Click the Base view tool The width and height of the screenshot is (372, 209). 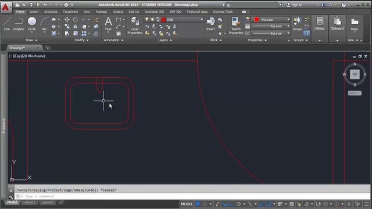(x=355, y=24)
